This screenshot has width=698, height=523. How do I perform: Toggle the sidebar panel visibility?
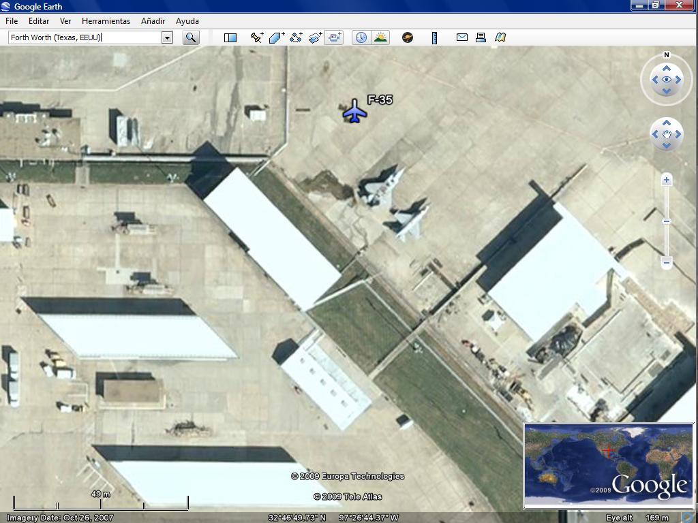(230, 37)
